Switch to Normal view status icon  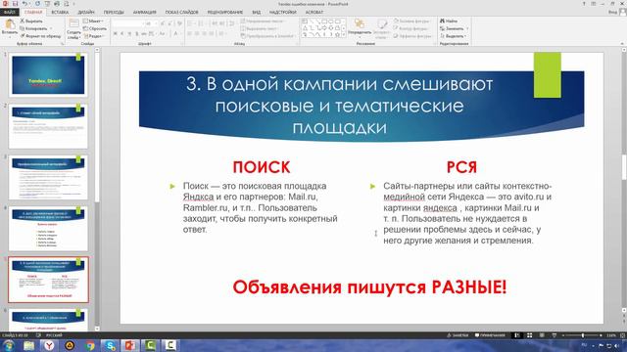[x=517, y=335]
